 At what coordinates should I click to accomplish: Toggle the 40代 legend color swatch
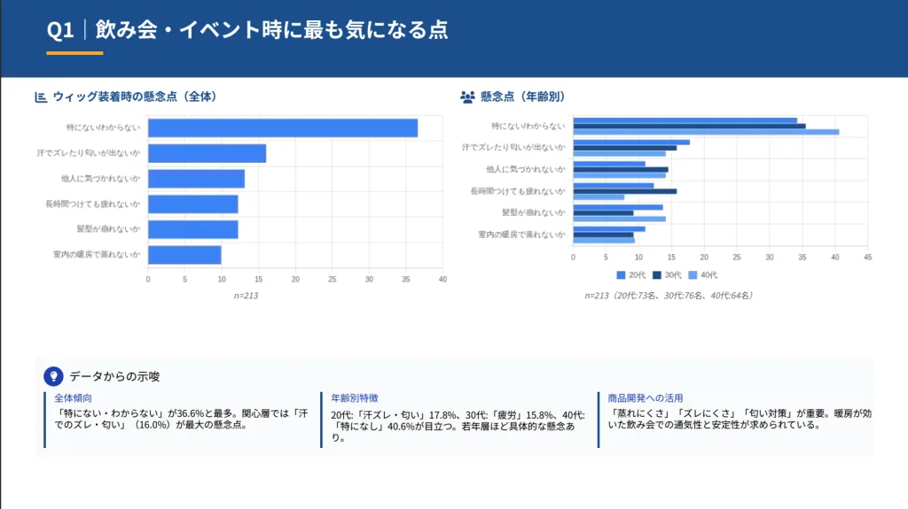(x=693, y=275)
